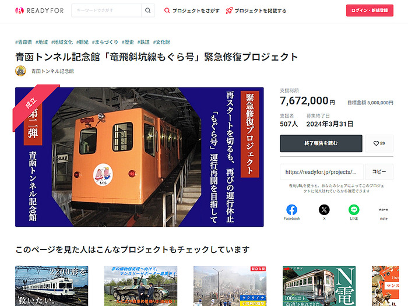The height and width of the screenshot is (306, 408).
Task: Copy the project URL with コピー
Action: tap(379, 172)
